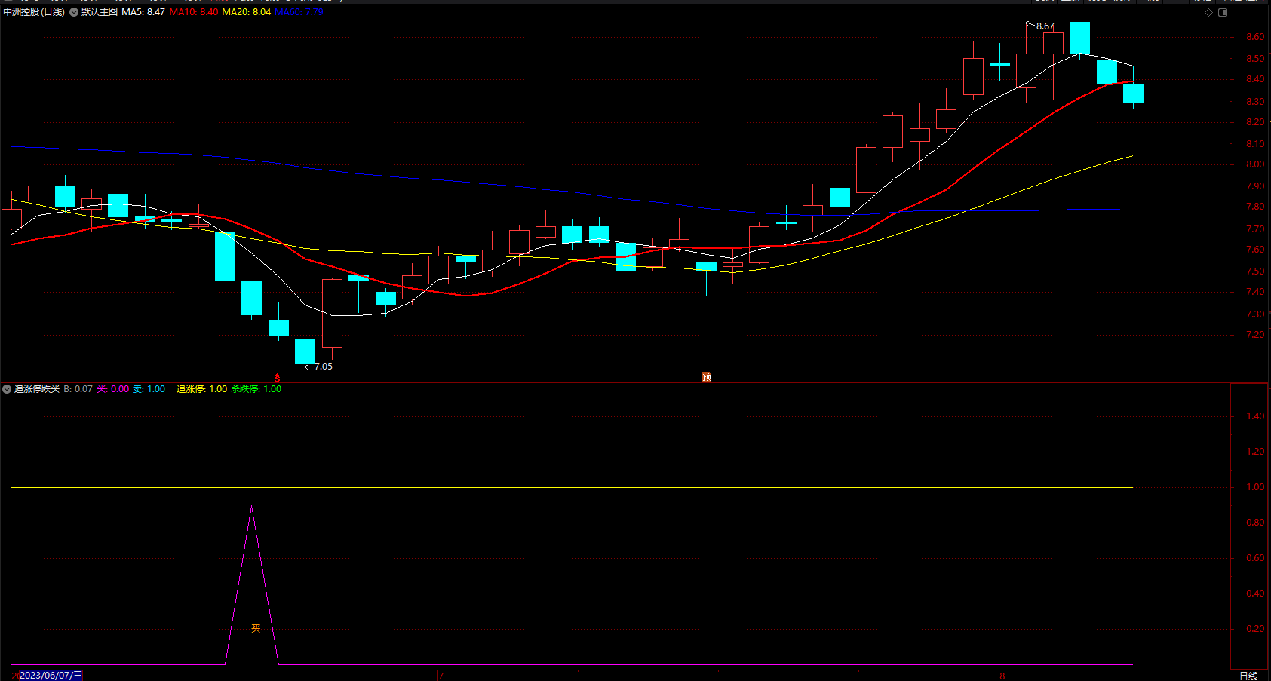This screenshot has width=1271, height=681.
Task: Click the red S marker below candles
Action: click(x=278, y=377)
